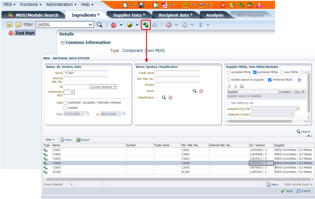This screenshot has height=199, width=315.
Task: Click the Add Material (green spheres) toolbar icon
Action: click(x=146, y=25)
